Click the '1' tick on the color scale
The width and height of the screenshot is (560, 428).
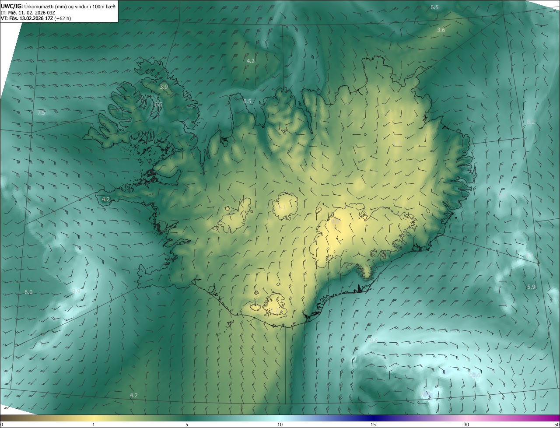[x=94, y=424]
